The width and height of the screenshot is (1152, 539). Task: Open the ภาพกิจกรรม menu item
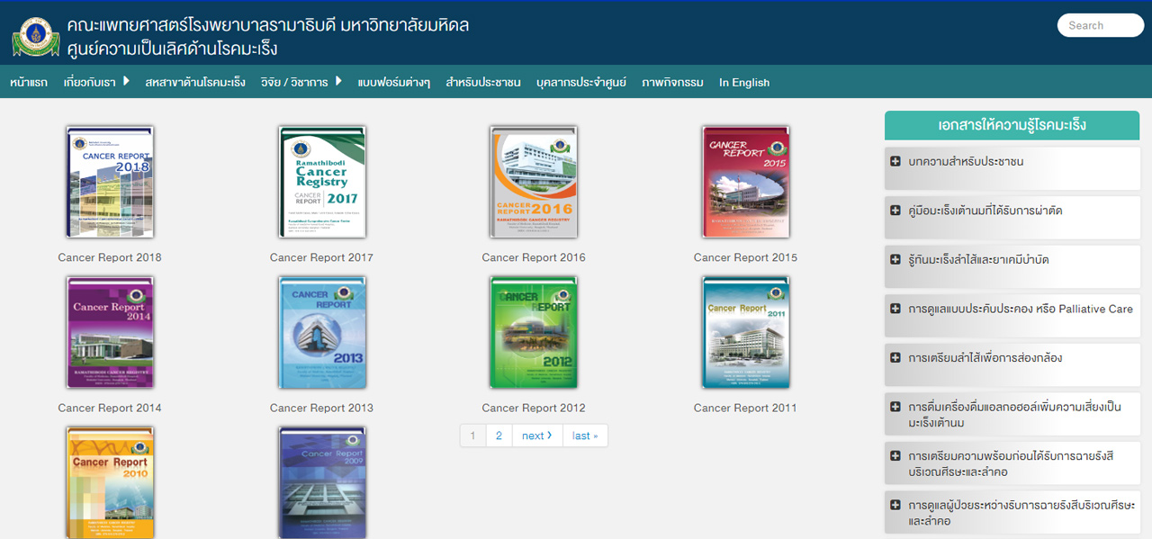[672, 82]
